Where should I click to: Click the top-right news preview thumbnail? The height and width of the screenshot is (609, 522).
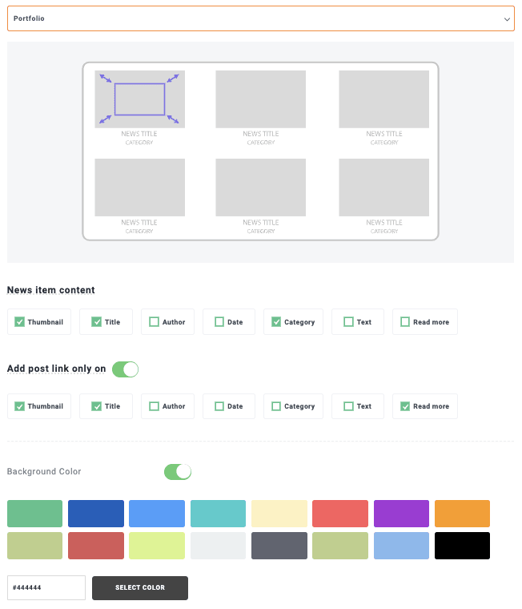383,99
